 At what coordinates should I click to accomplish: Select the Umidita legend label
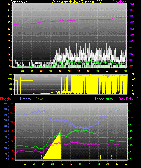(x=25, y=99)
